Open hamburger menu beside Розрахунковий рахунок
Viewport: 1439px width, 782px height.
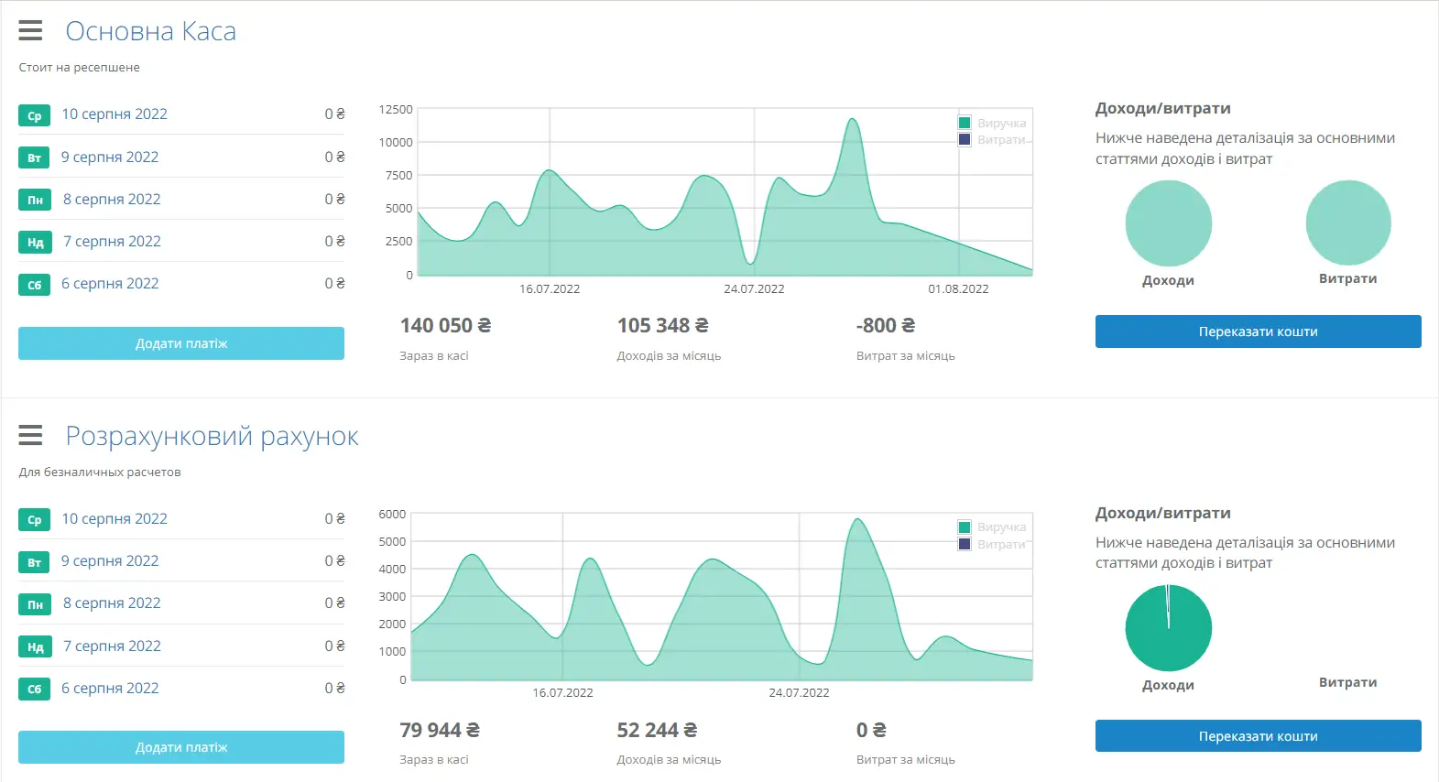point(30,435)
